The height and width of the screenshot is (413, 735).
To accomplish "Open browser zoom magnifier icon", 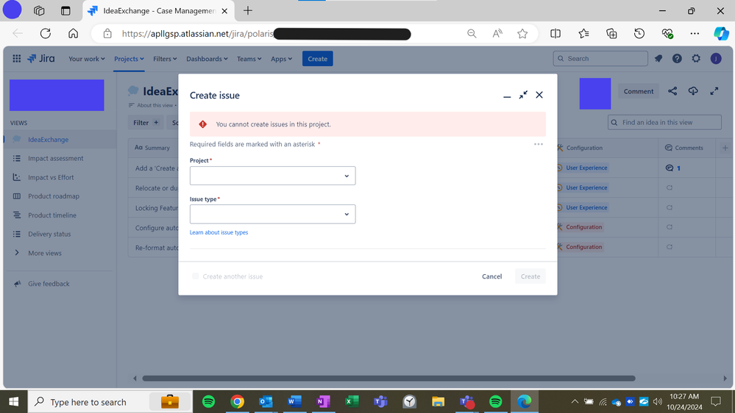I will (472, 34).
